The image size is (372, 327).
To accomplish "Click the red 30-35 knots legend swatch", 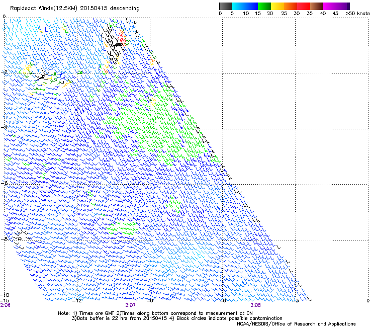I will [304, 6].
